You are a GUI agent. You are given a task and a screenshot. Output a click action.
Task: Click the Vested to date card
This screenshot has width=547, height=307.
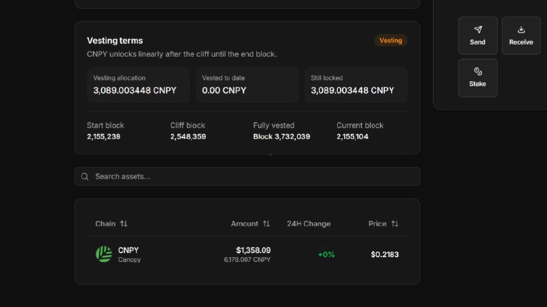coord(248,85)
